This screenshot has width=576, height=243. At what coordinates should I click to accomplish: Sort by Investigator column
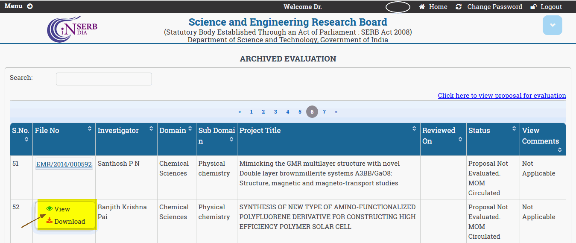(x=151, y=129)
